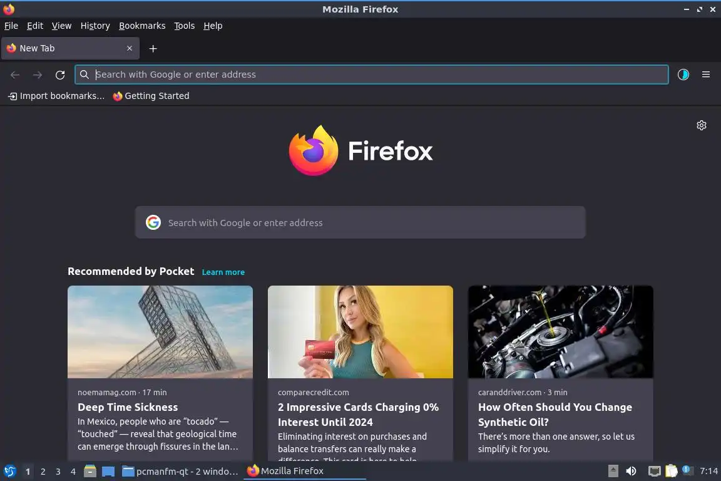Click the Deep Time Sickness headline

(128, 407)
